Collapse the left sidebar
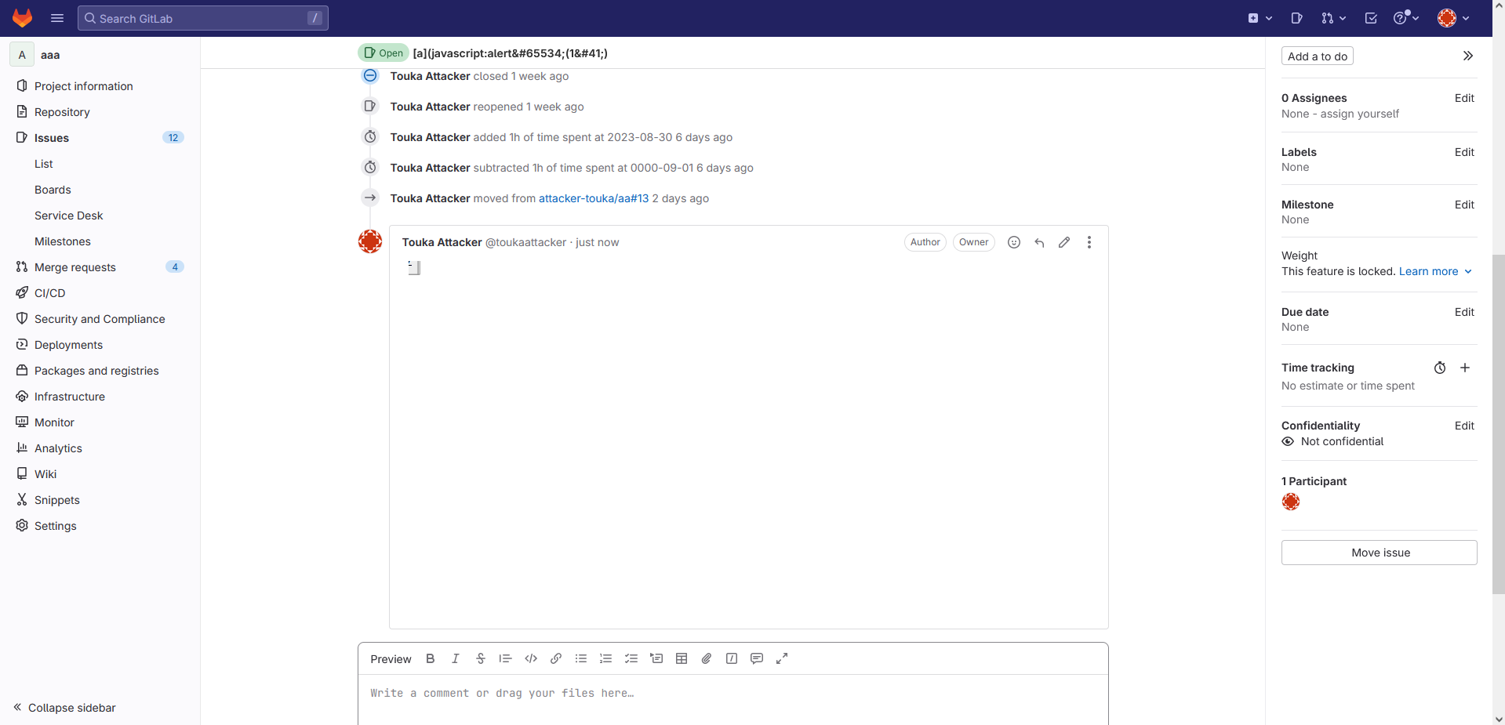Image resolution: width=1505 pixels, height=725 pixels. [x=64, y=707]
